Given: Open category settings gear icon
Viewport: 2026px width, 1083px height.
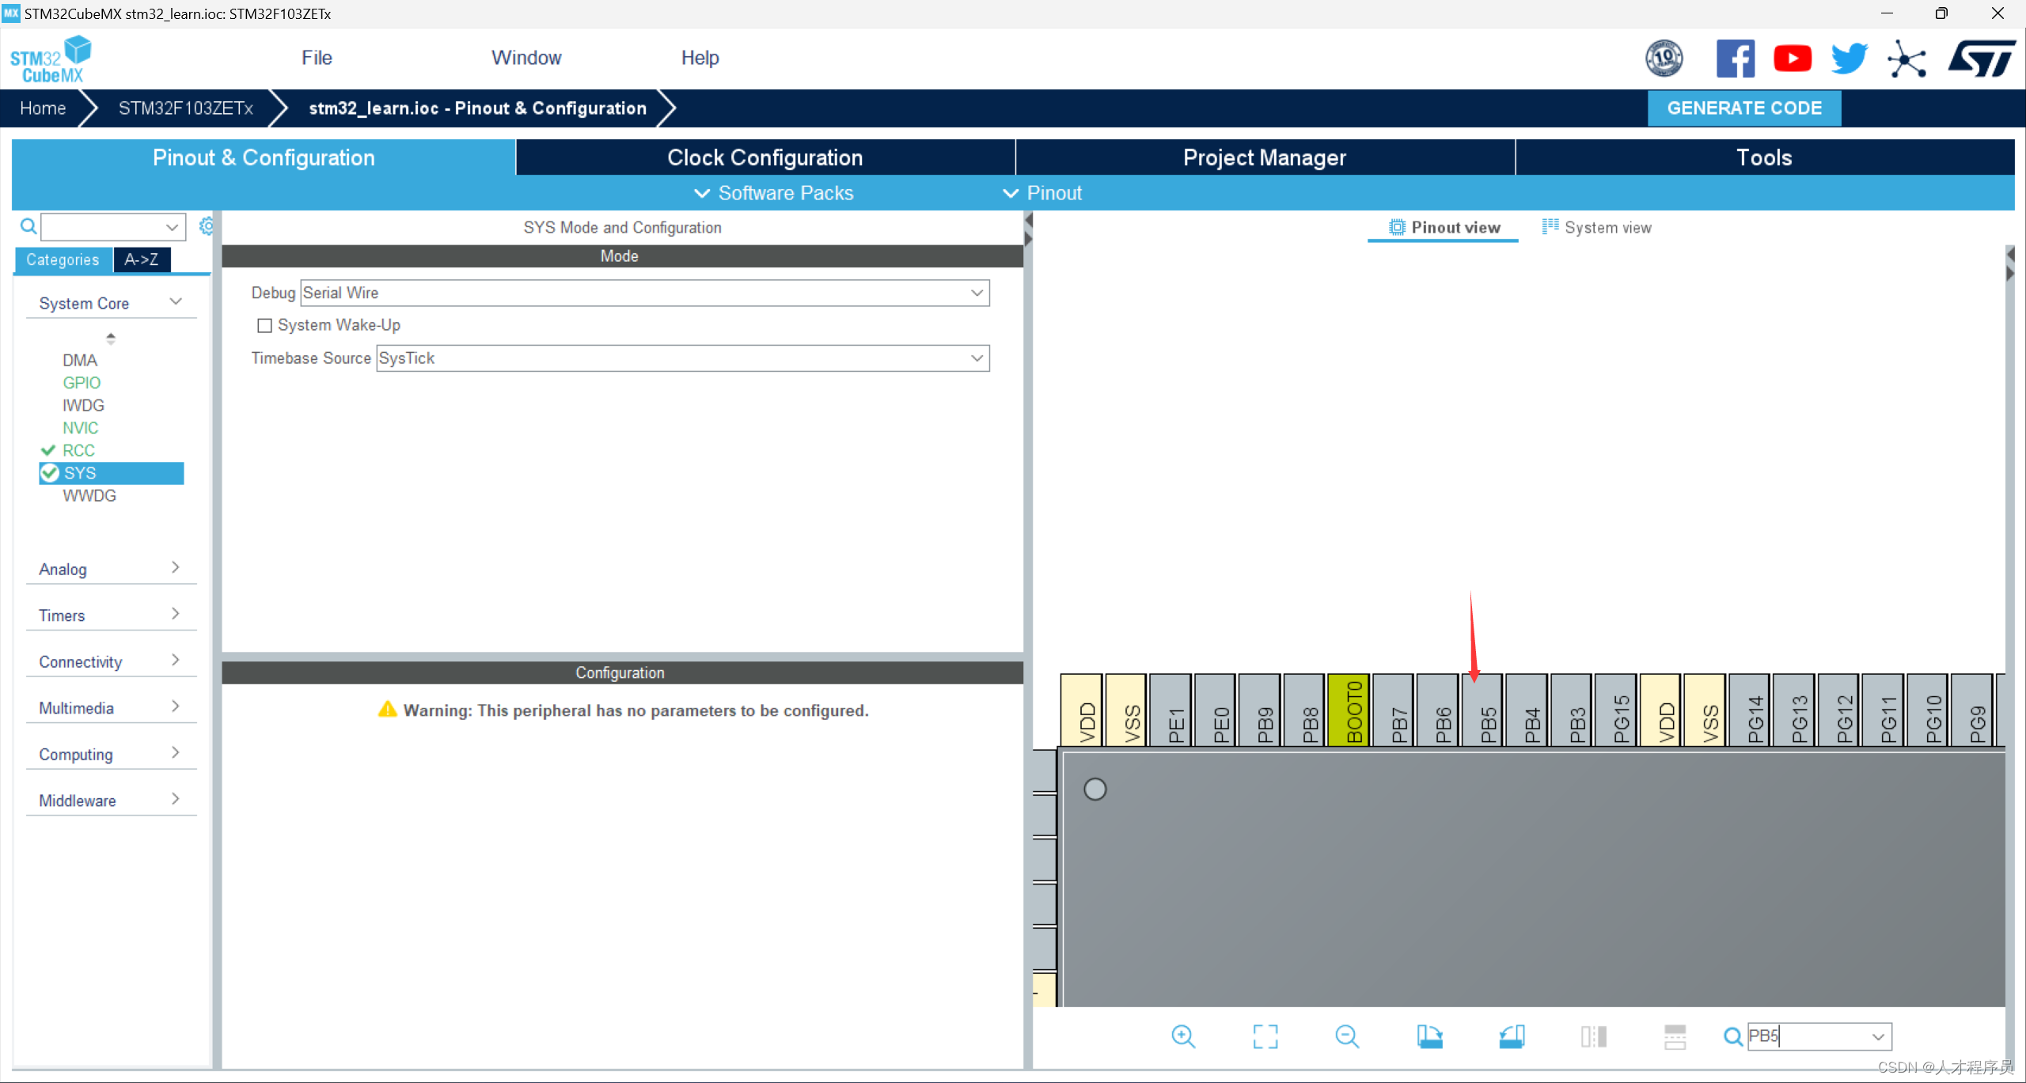Looking at the screenshot, I should pyautogui.click(x=206, y=226).
